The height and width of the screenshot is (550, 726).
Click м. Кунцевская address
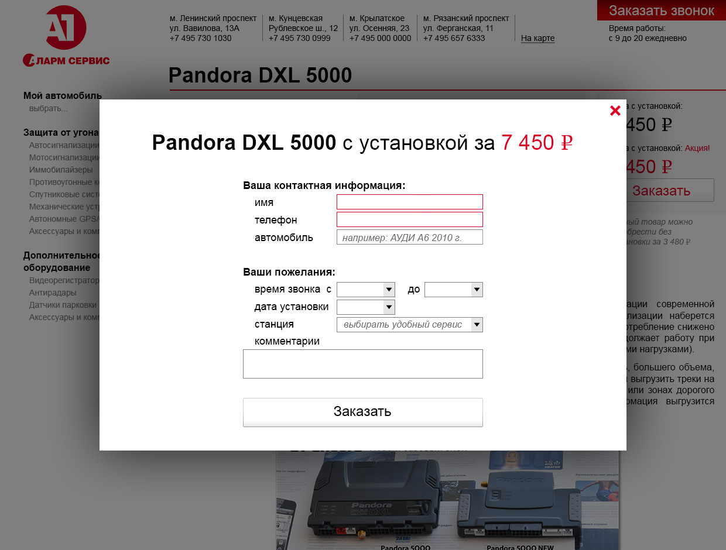303,28
